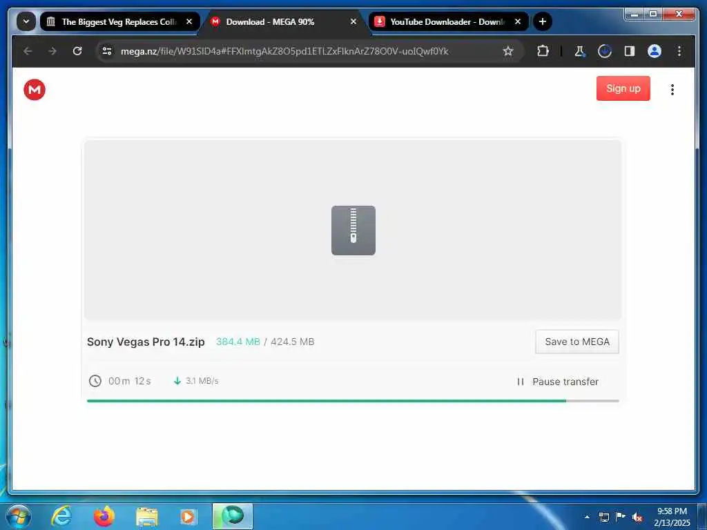Switch to The Biggest Veg Replaces tab
This screenshot has width=707, height=530.
119,21
